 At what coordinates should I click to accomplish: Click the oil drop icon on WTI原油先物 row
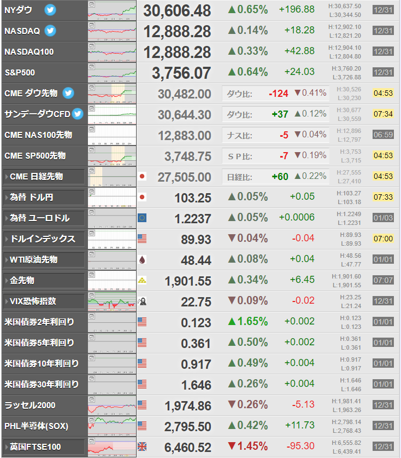(142, 259)
